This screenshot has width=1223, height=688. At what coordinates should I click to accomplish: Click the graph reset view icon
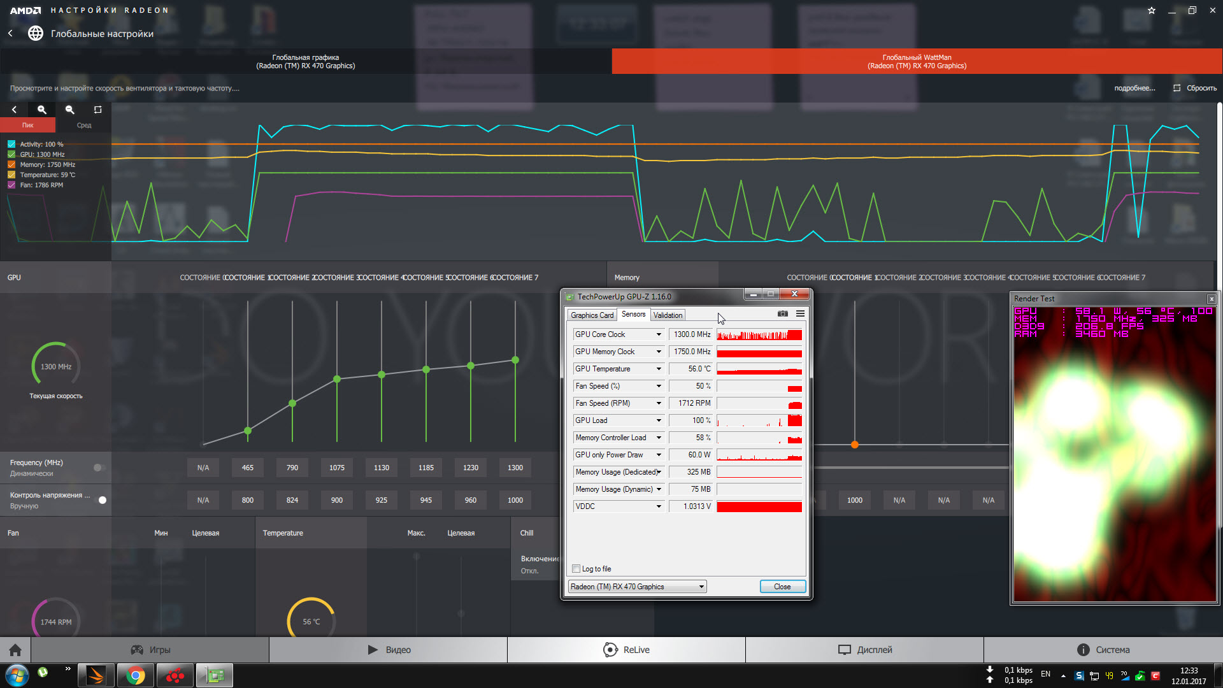click(97, 110)
